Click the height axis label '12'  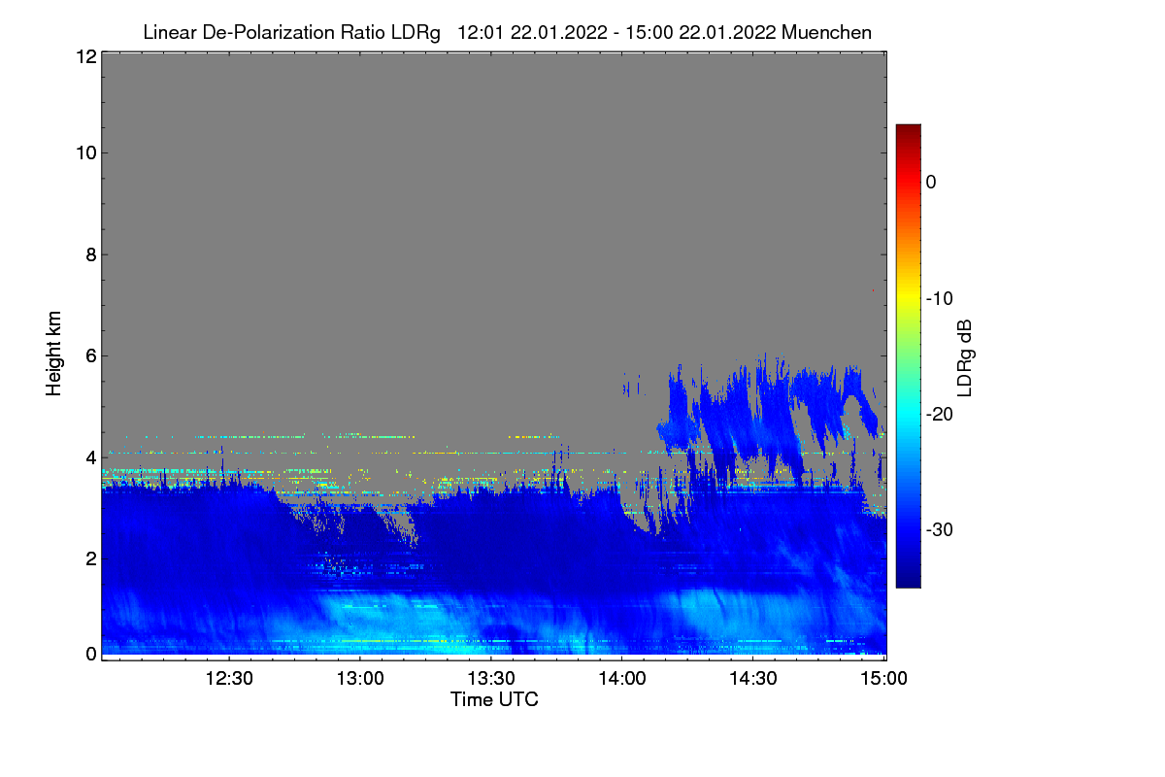tap(84, 56)
